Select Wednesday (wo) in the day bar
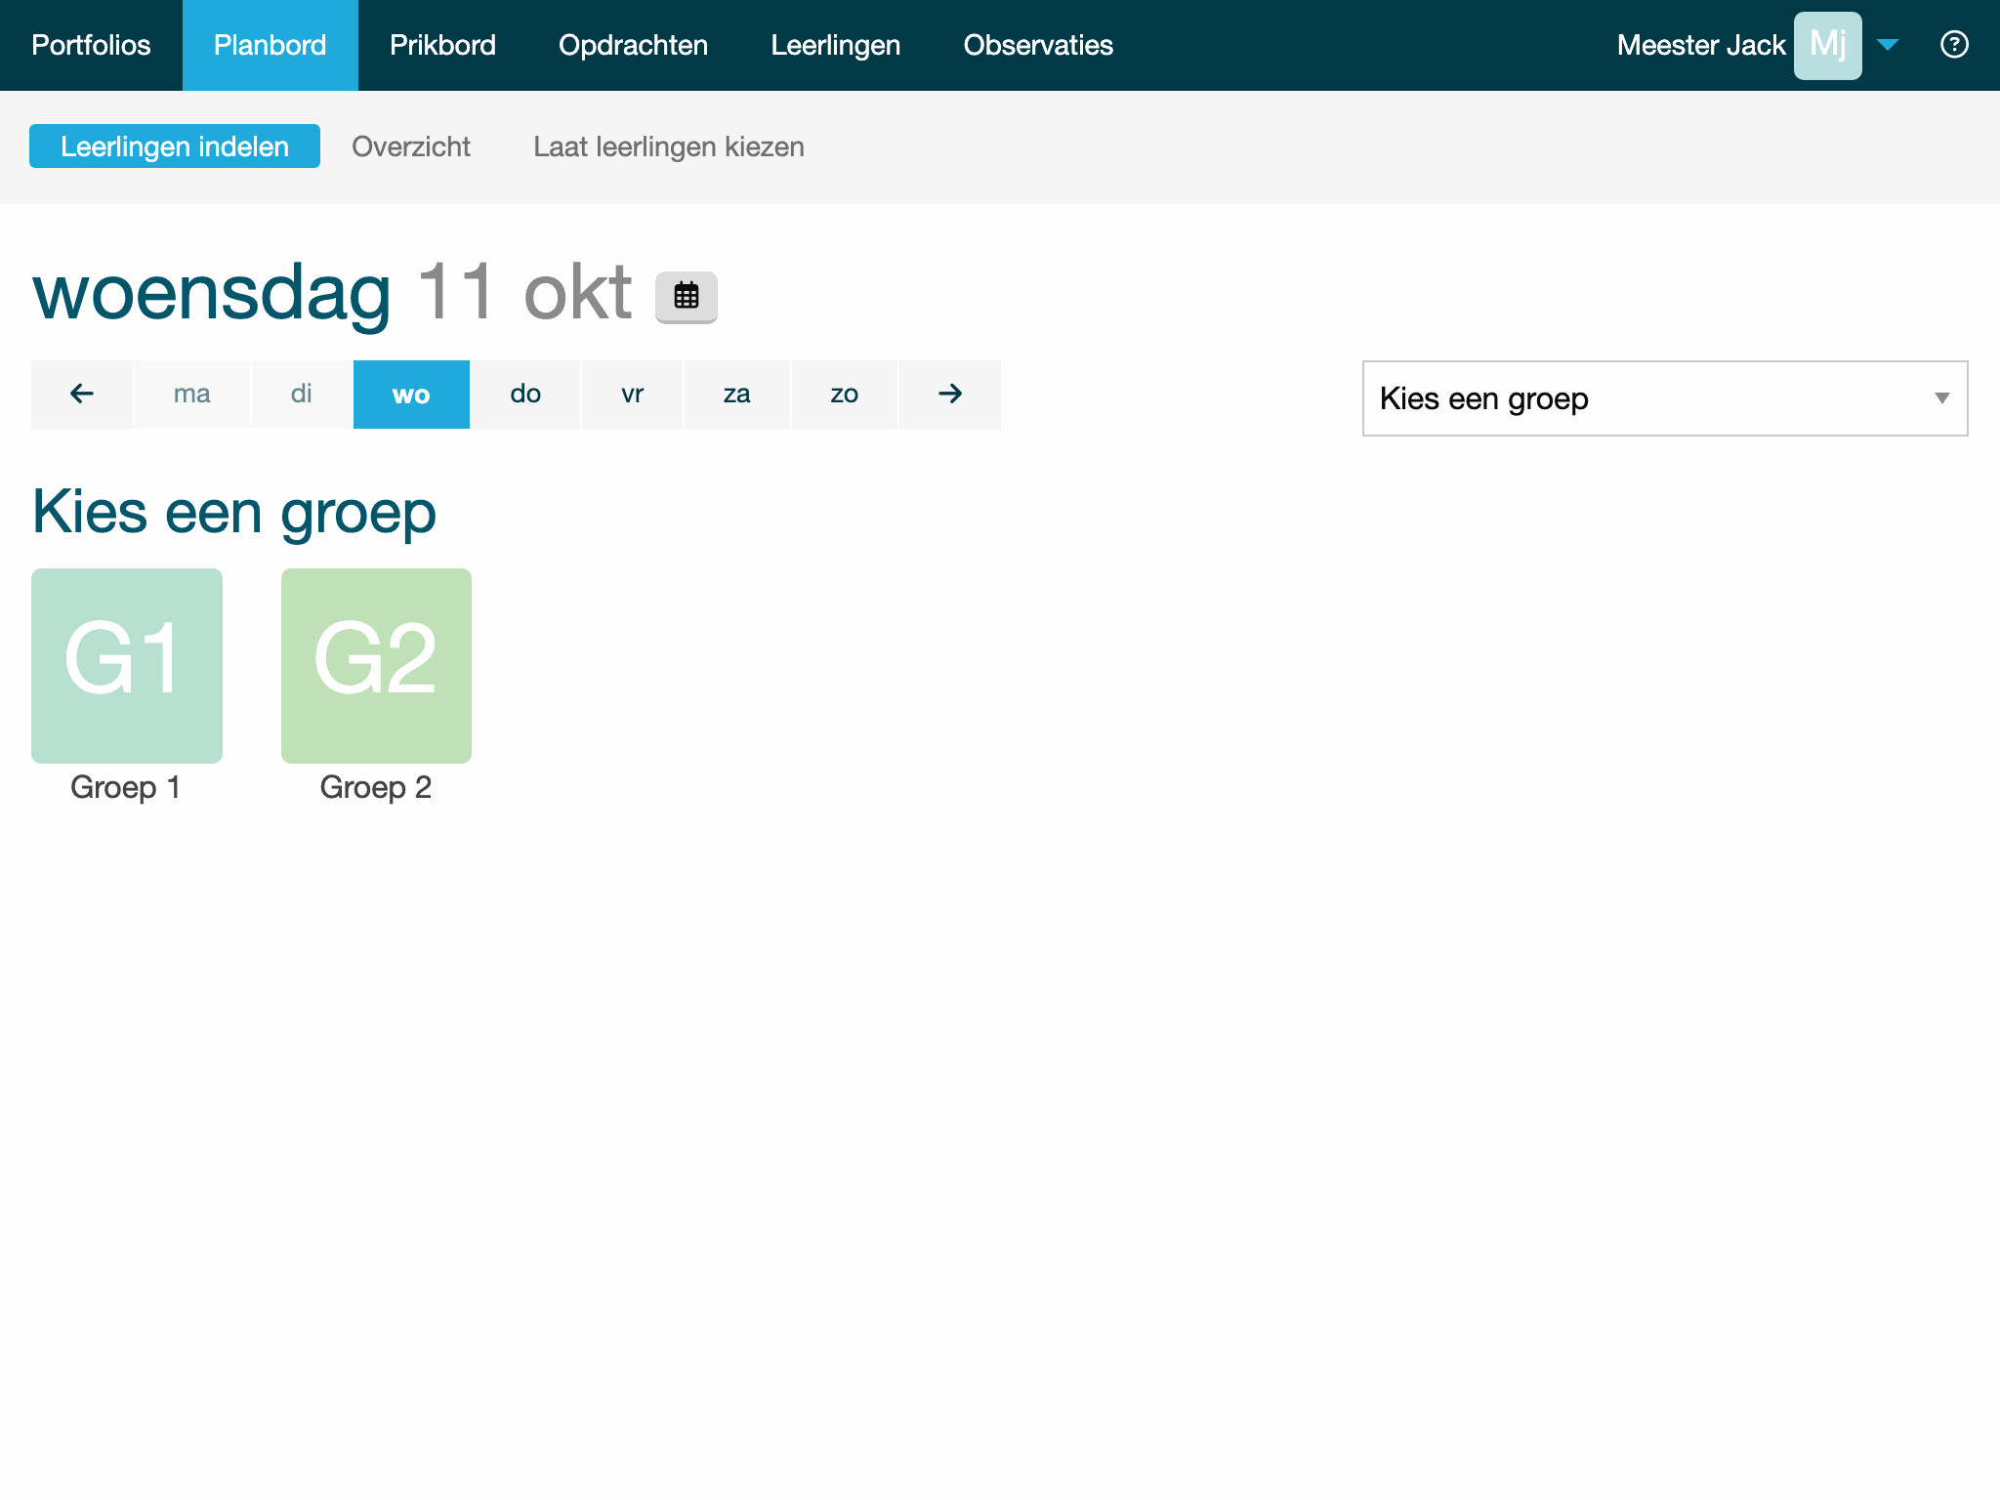This screenshot has height=1500, width=2000. tap(411, 395)
